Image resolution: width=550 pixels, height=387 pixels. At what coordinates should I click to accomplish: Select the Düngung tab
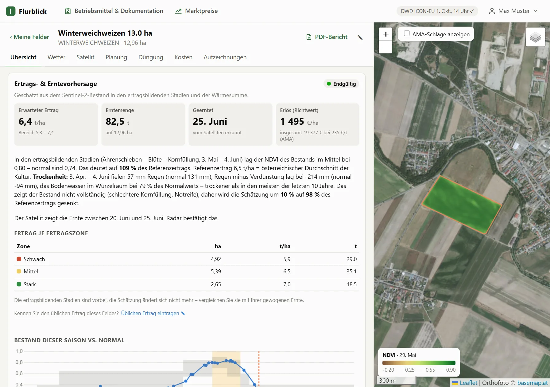(151, 57)
